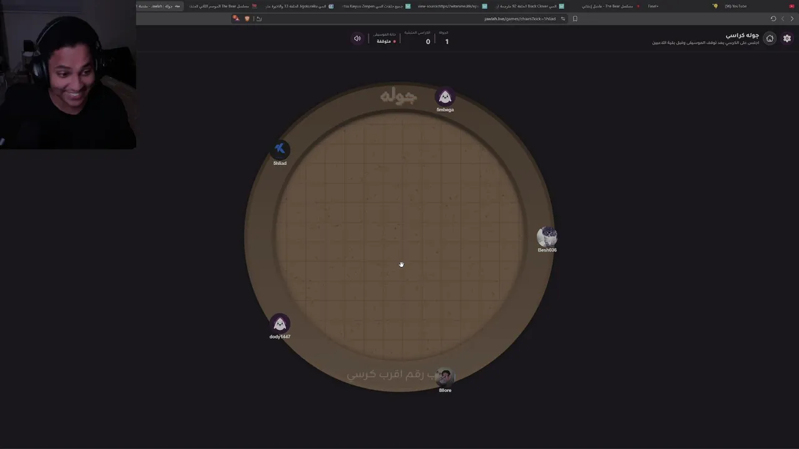
Task: Click the round counter value 1
Action: [446, 42]
